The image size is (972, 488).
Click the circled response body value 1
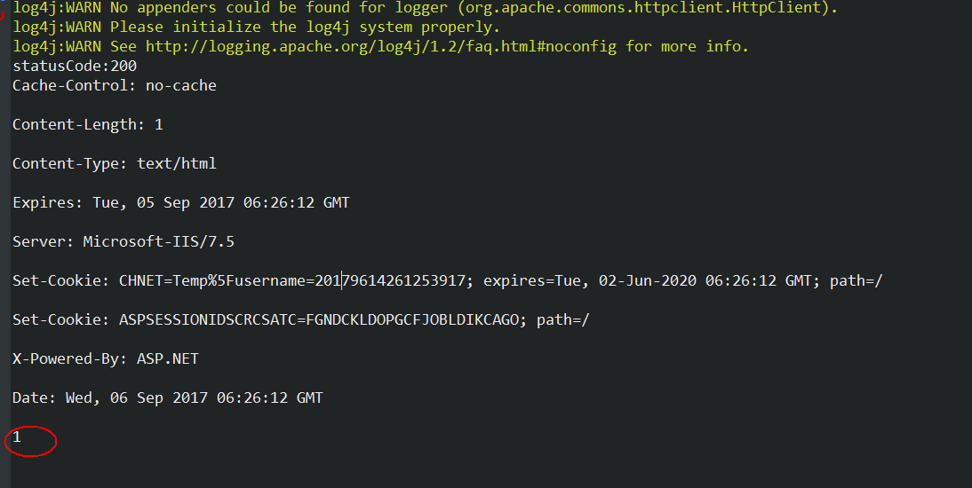[x=17, y=437]
